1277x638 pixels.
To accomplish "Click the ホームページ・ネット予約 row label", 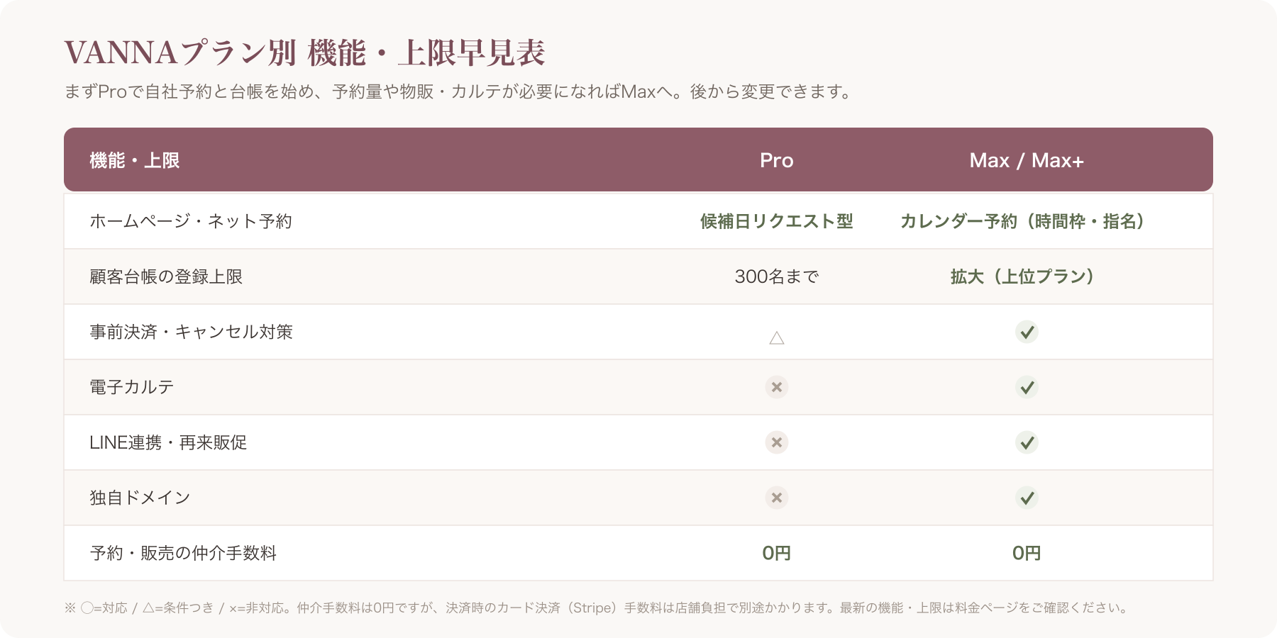I will click(191, 221).
